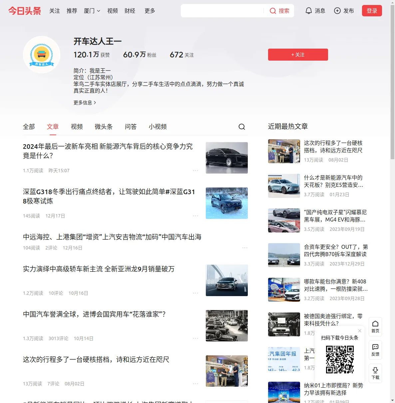Click the 10评论 count on 亚洲龙 article
The width and height of the screenshot is (395, 403).
click(56, 293)
